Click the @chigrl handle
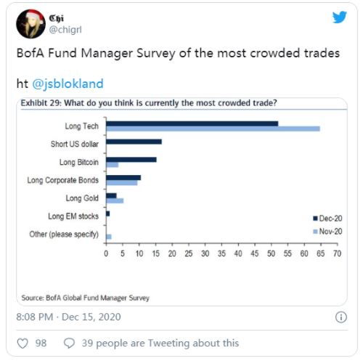This screenshot has height=361, width=363. pyautogui.click(x=65, y=30)
